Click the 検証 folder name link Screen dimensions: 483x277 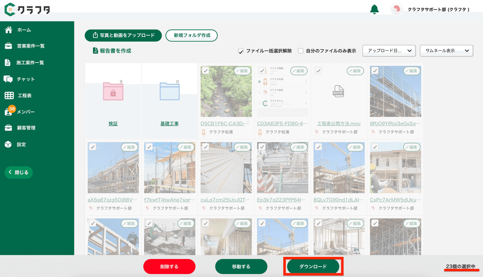pyautogui.click(x=113, y=124)
